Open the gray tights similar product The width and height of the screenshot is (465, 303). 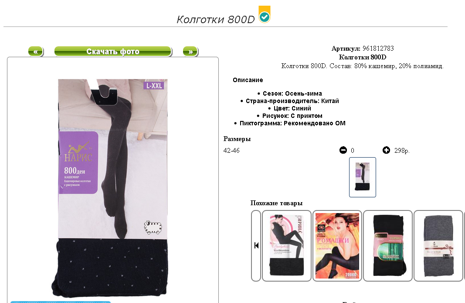pyautogui.click(x=438, y=246)
